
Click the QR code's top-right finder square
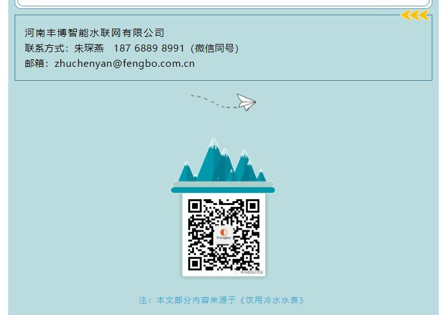pyautogui.click(x=252, y=206)
